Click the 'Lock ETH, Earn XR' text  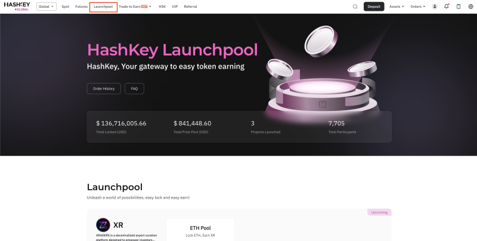pos(200,236)
